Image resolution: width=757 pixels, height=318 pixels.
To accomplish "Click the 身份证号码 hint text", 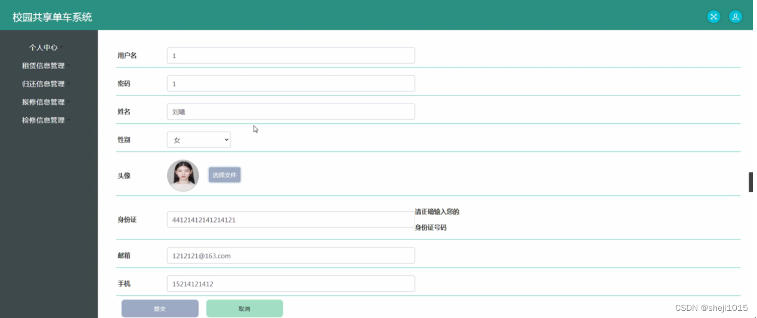I will (x=431, y=227).
